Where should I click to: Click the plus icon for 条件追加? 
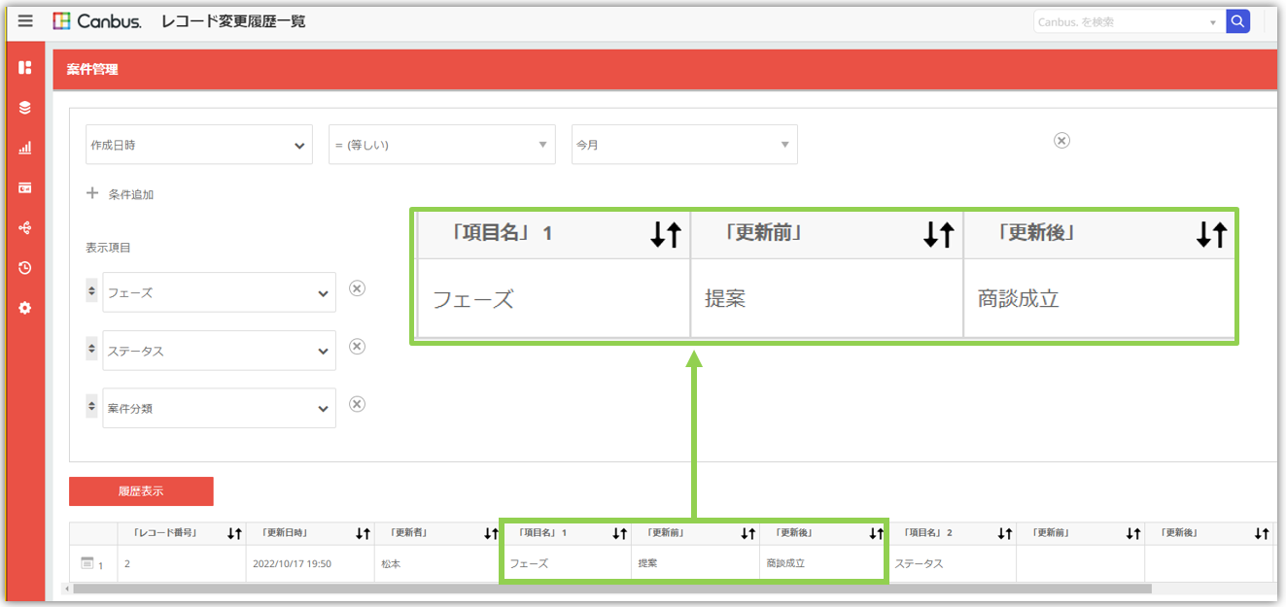coord(93,193)
